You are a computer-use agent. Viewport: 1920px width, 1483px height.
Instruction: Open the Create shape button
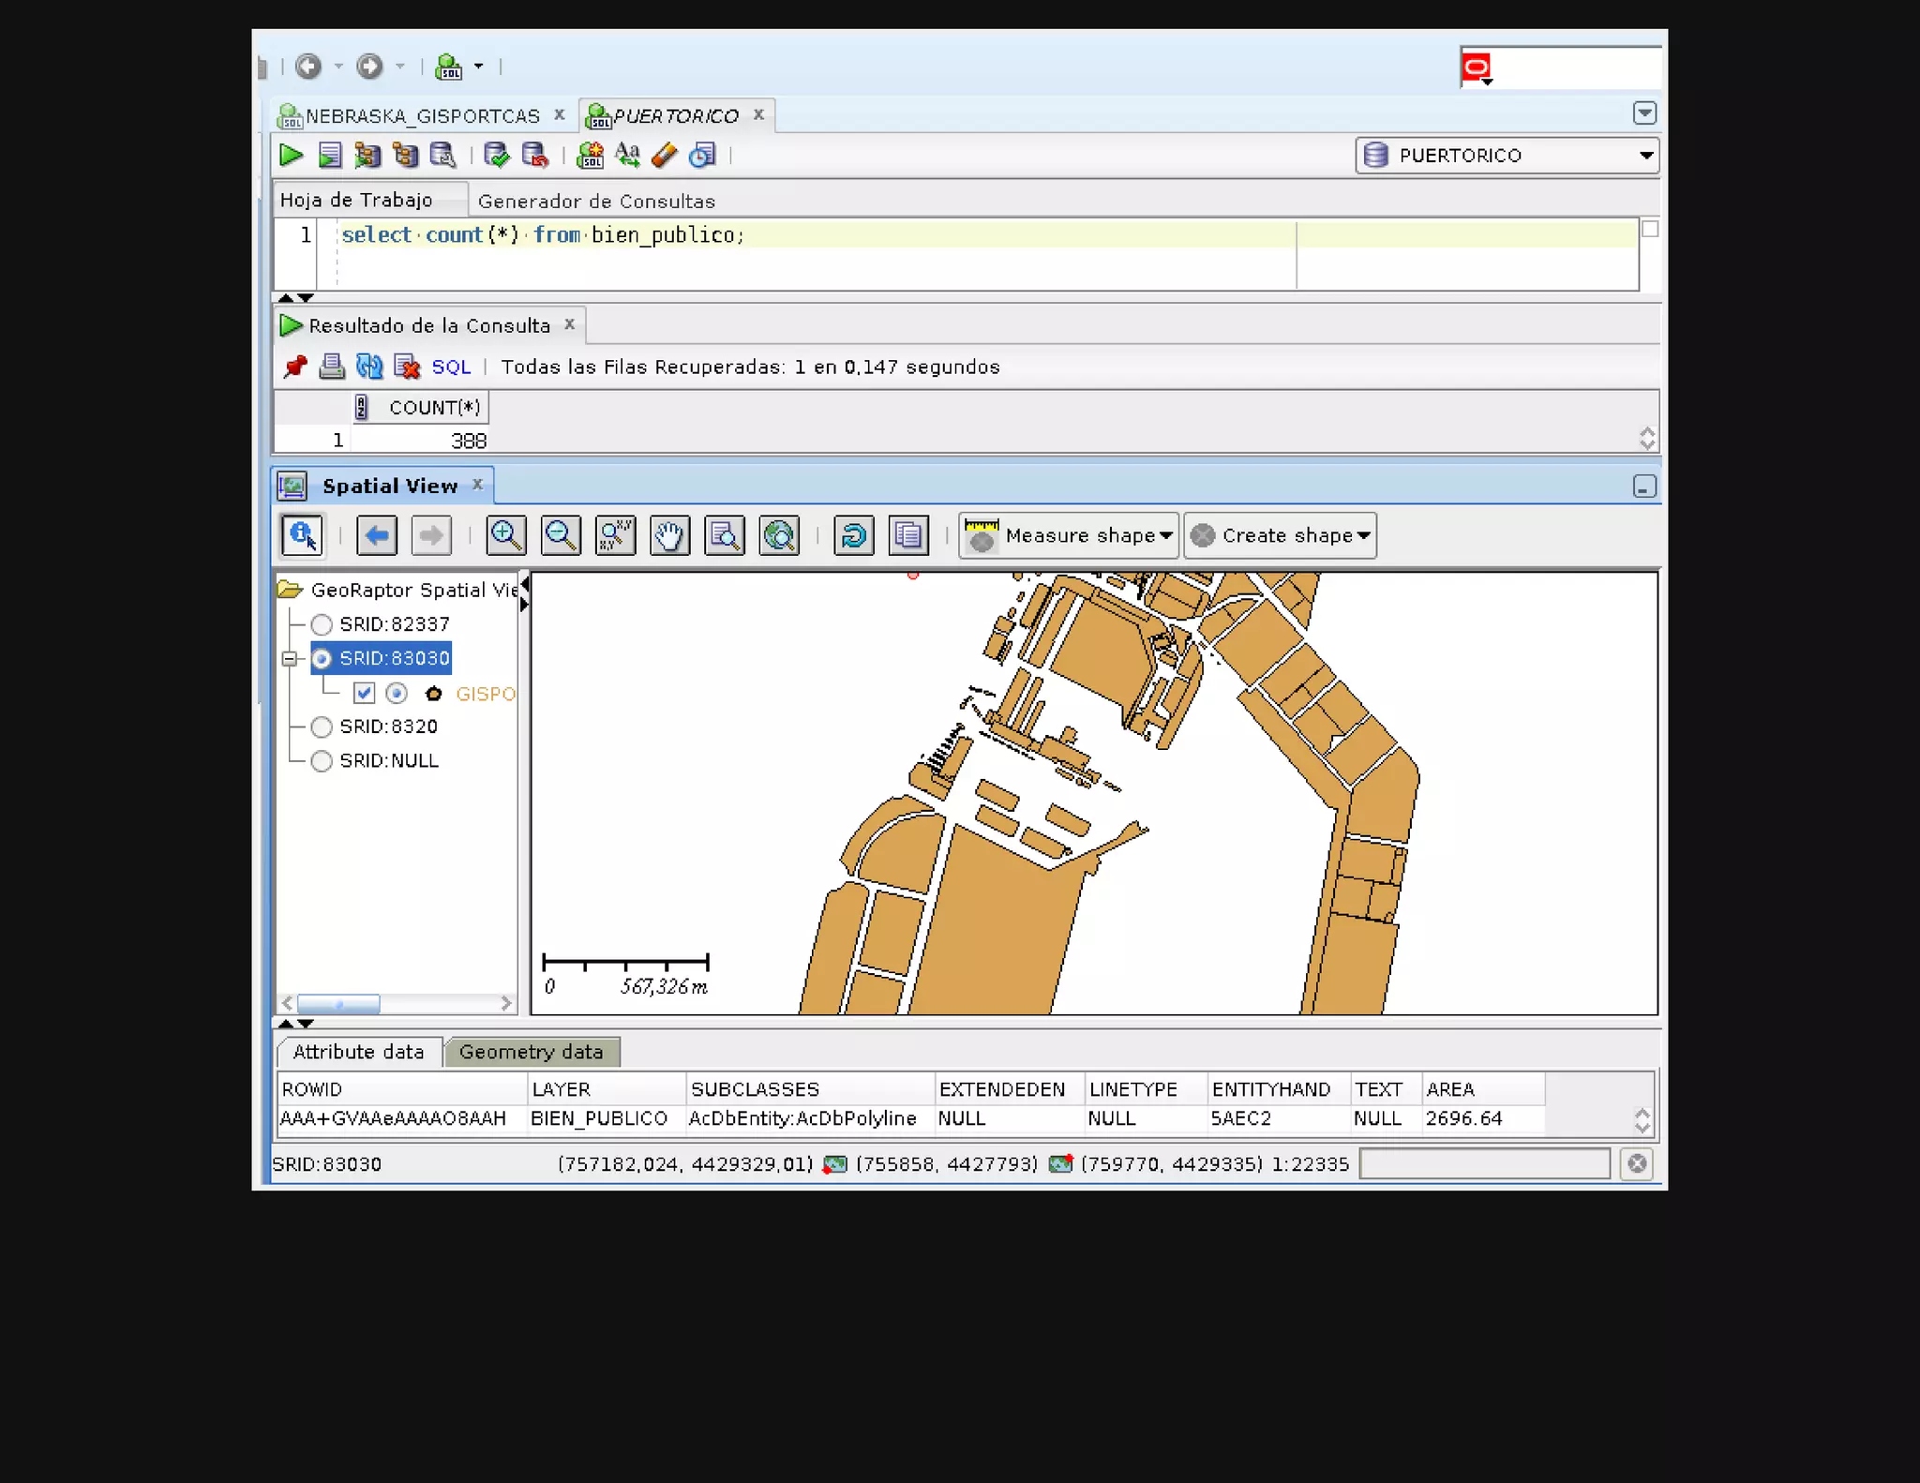1280,536
